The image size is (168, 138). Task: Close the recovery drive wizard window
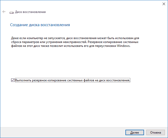click(164, 4)
